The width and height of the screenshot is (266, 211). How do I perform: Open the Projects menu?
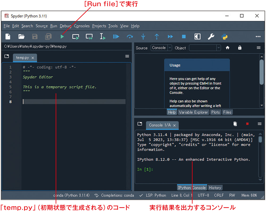99,26
